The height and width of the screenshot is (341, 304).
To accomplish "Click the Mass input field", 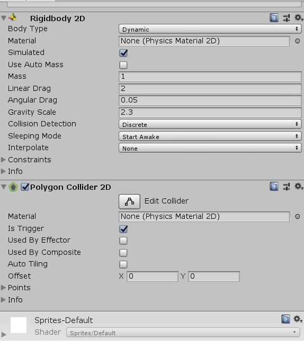I will [x=210, y=77].
